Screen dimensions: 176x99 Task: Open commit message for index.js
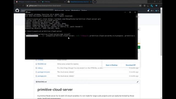coord(80,68)
